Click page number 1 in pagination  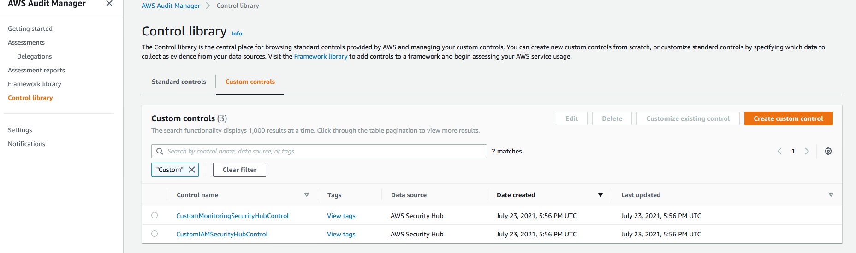[793, 151]
